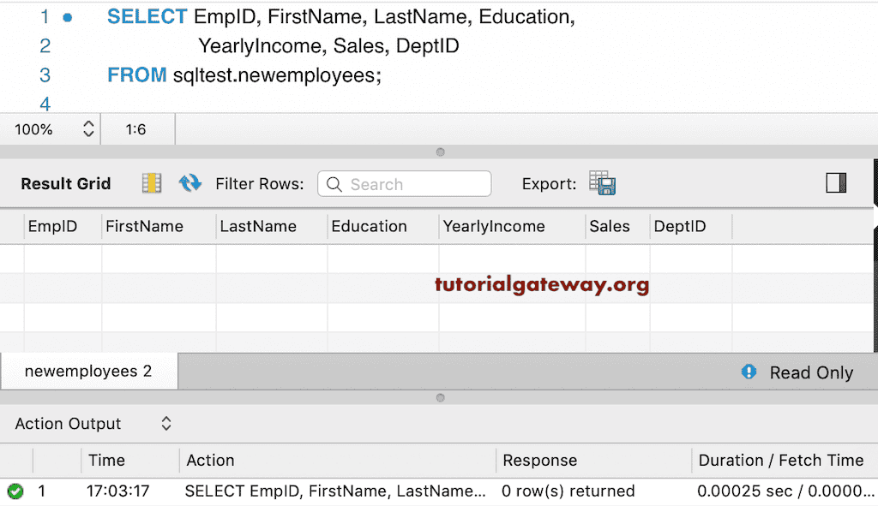
Task: Refresh the result grid data
Action: pyautogui.click(x=189, y=182)
